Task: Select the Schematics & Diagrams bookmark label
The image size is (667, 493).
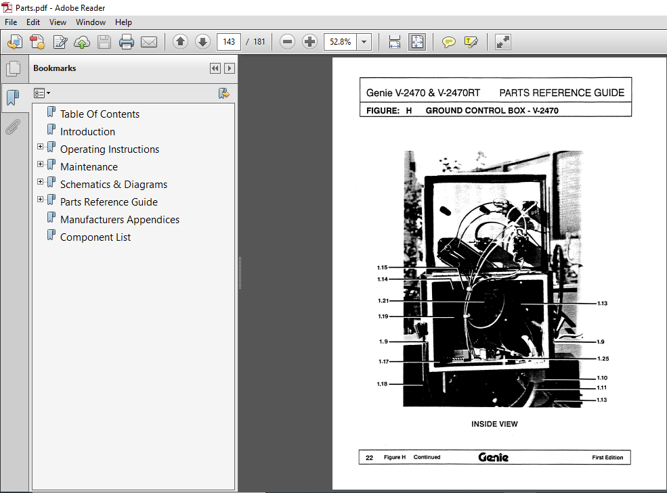Action: tap(114, 185)
